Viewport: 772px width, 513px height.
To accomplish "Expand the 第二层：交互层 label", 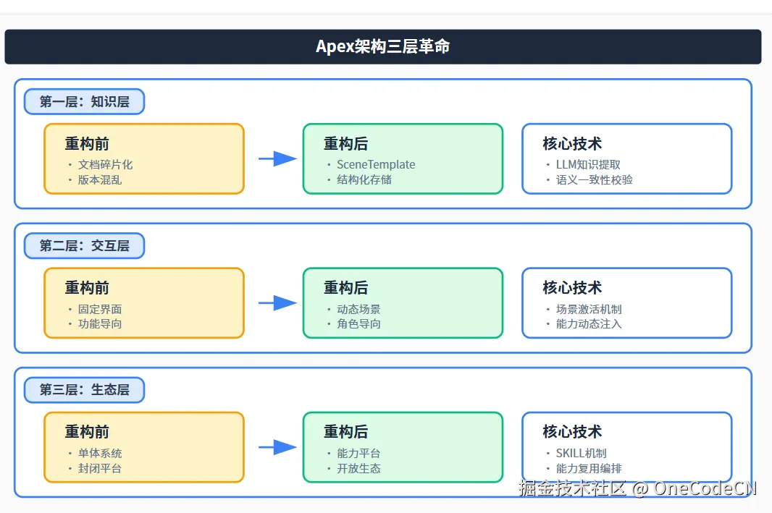I will pyautogui.click(x=84, y=246).
